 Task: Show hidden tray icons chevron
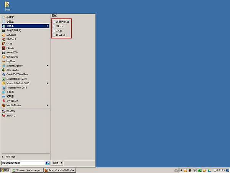click(181, 170)
